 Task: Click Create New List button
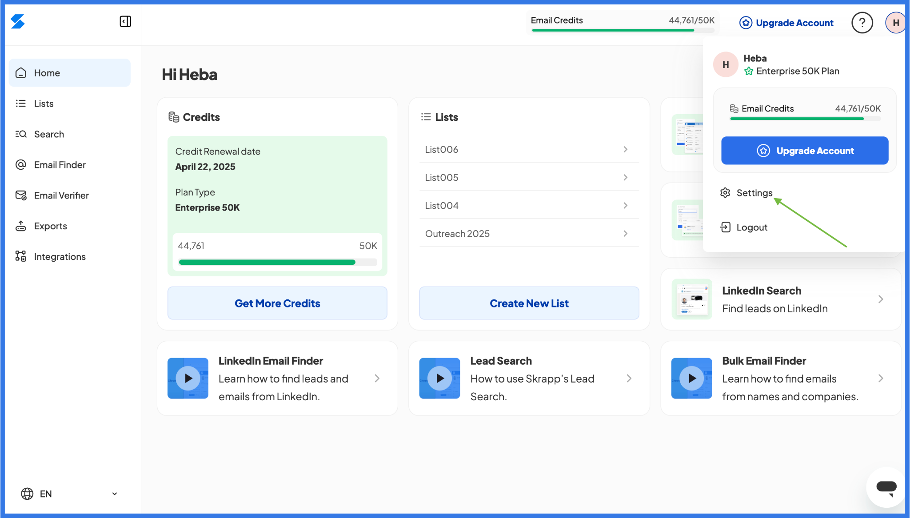(x=529, y=303)
